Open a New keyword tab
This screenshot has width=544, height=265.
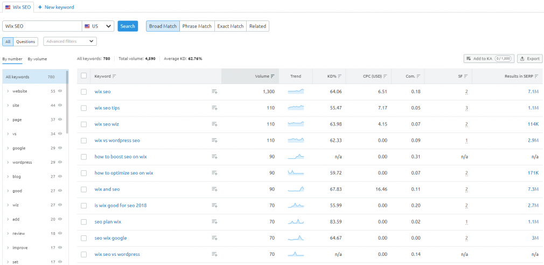pyautogui.click(x=56, y=7)
